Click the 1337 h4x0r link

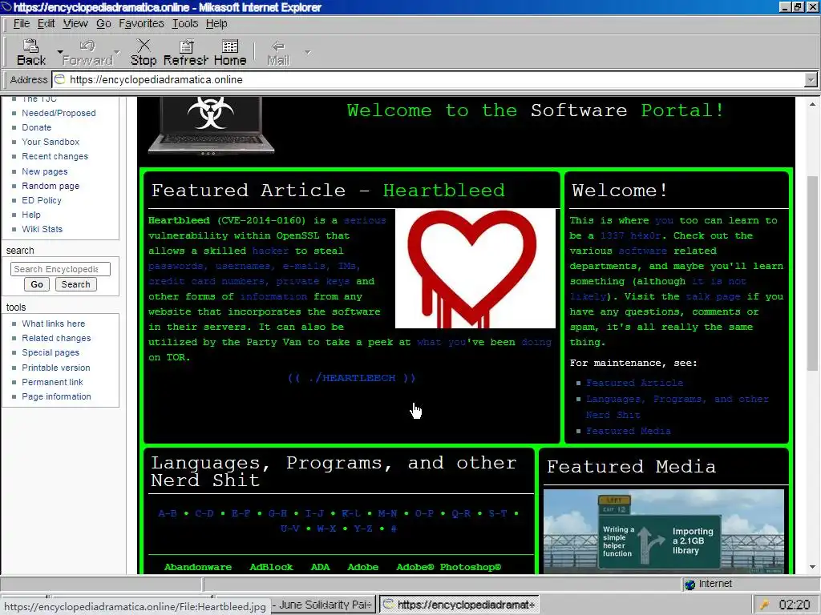(x=630, y=236)
